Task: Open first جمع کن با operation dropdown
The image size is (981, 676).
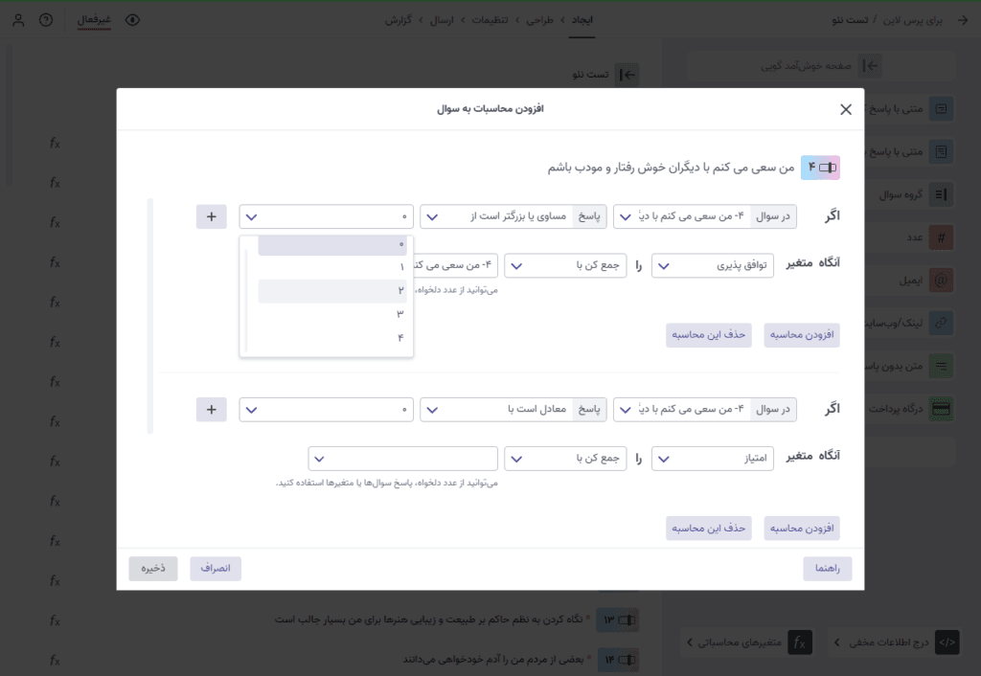Action: [565, 265]
